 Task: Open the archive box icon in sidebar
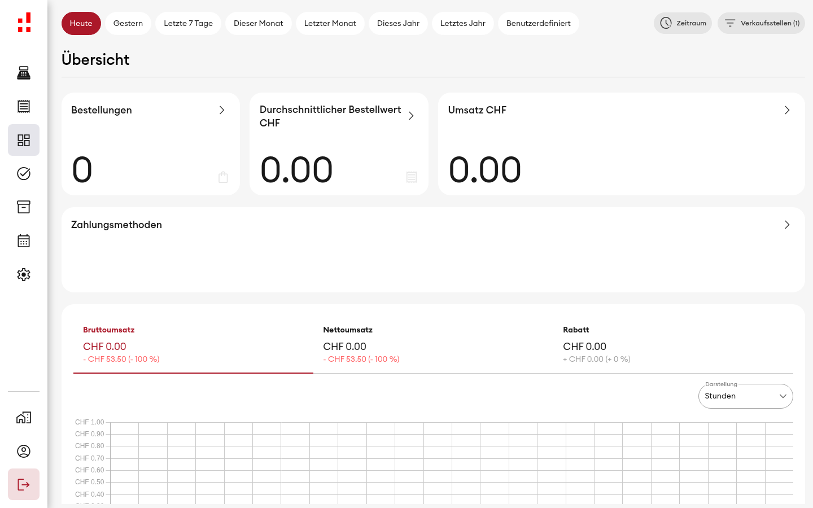24,207
